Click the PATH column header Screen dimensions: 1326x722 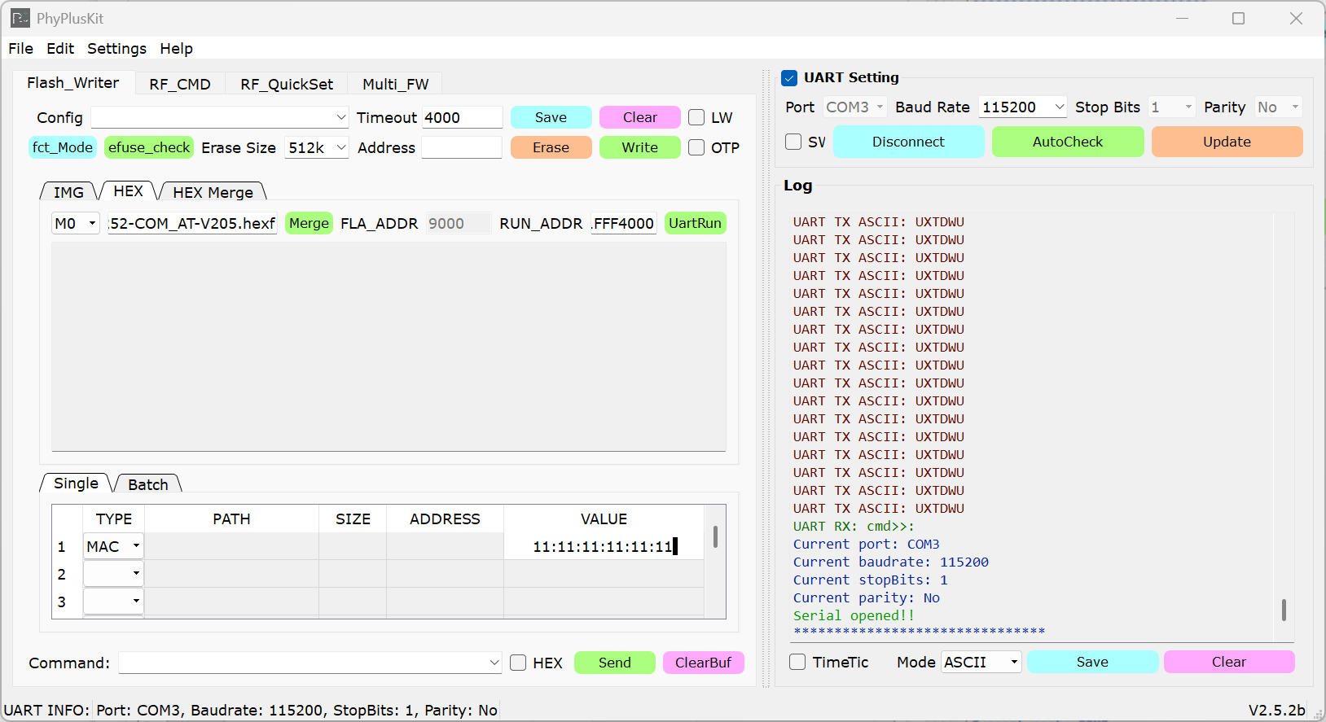(x=231, y=519)
